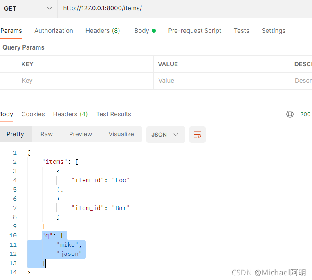Click the "q" key in response

(47, 236)
